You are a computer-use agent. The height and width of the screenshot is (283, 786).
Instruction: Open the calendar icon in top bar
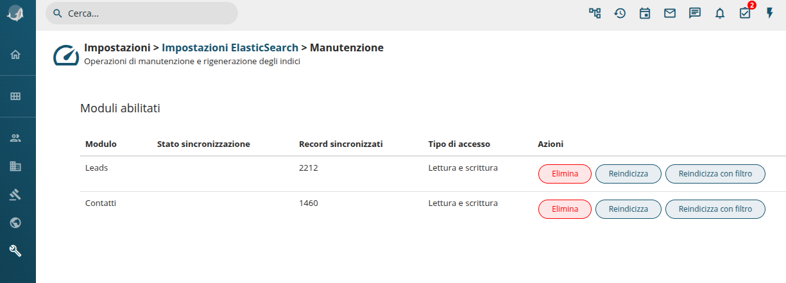pos(645,13)
